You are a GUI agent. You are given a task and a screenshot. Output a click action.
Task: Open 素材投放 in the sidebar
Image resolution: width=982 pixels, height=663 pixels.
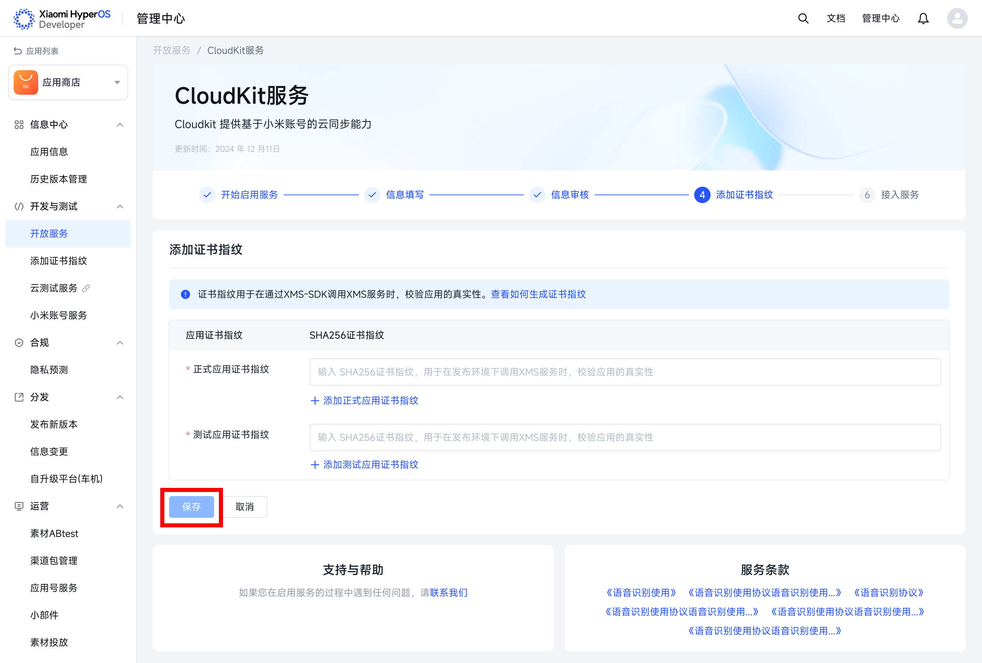(49, 642)
